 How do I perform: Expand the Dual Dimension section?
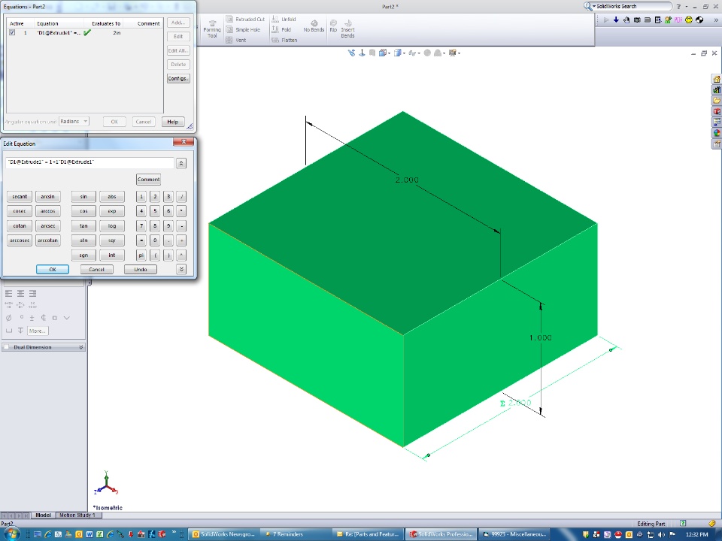tap(81, 347)
